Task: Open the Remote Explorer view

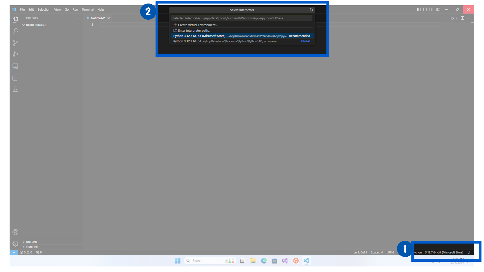Action: pyautogui.click(x=15, y=66)
